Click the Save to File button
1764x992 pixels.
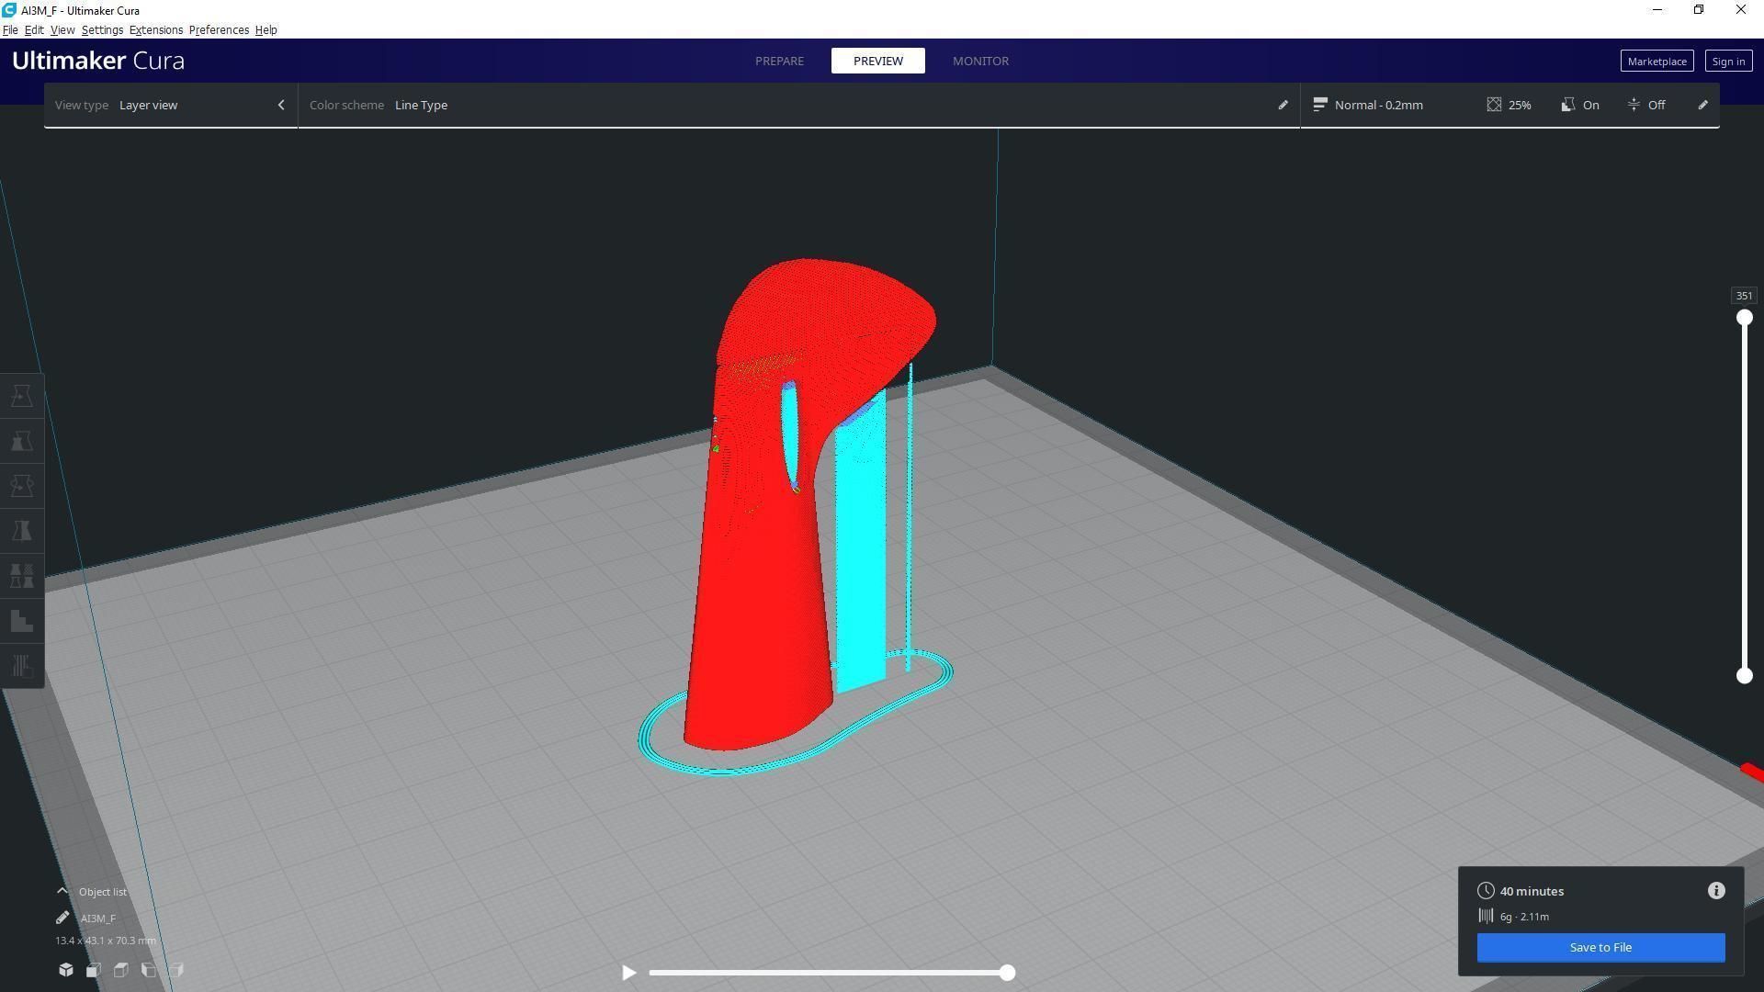(1600, 947)
